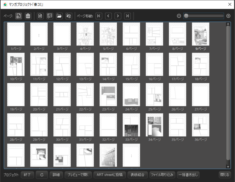Click the 20:ページ label
The width and height of the screenshot is (235, 182).
(x=39, y=109)
